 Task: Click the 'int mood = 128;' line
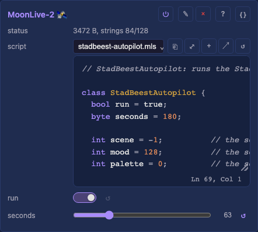[127, 152]
